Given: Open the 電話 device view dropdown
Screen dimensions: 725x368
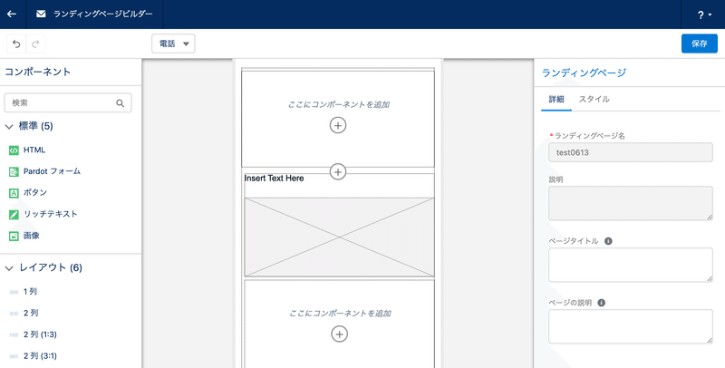Looking at the screenshot, I should [x=173, y=44].
